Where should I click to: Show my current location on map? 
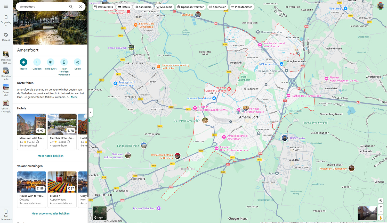point(381,201)
